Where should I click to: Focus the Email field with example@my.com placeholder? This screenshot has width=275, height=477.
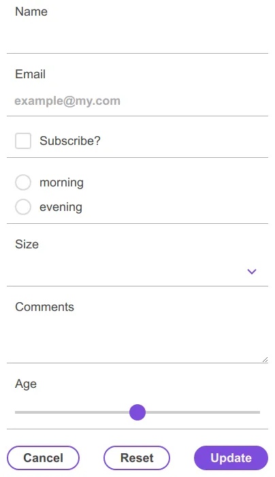tap(137, 101)
